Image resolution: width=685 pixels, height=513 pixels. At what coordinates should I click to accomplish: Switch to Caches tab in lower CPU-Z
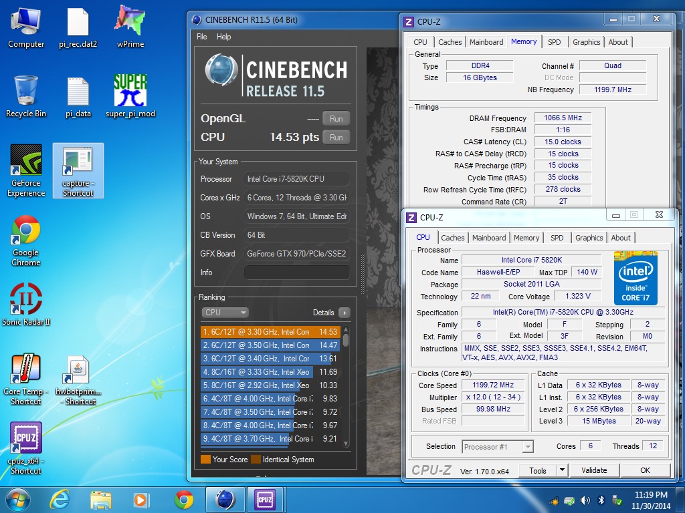click(453, 238)
